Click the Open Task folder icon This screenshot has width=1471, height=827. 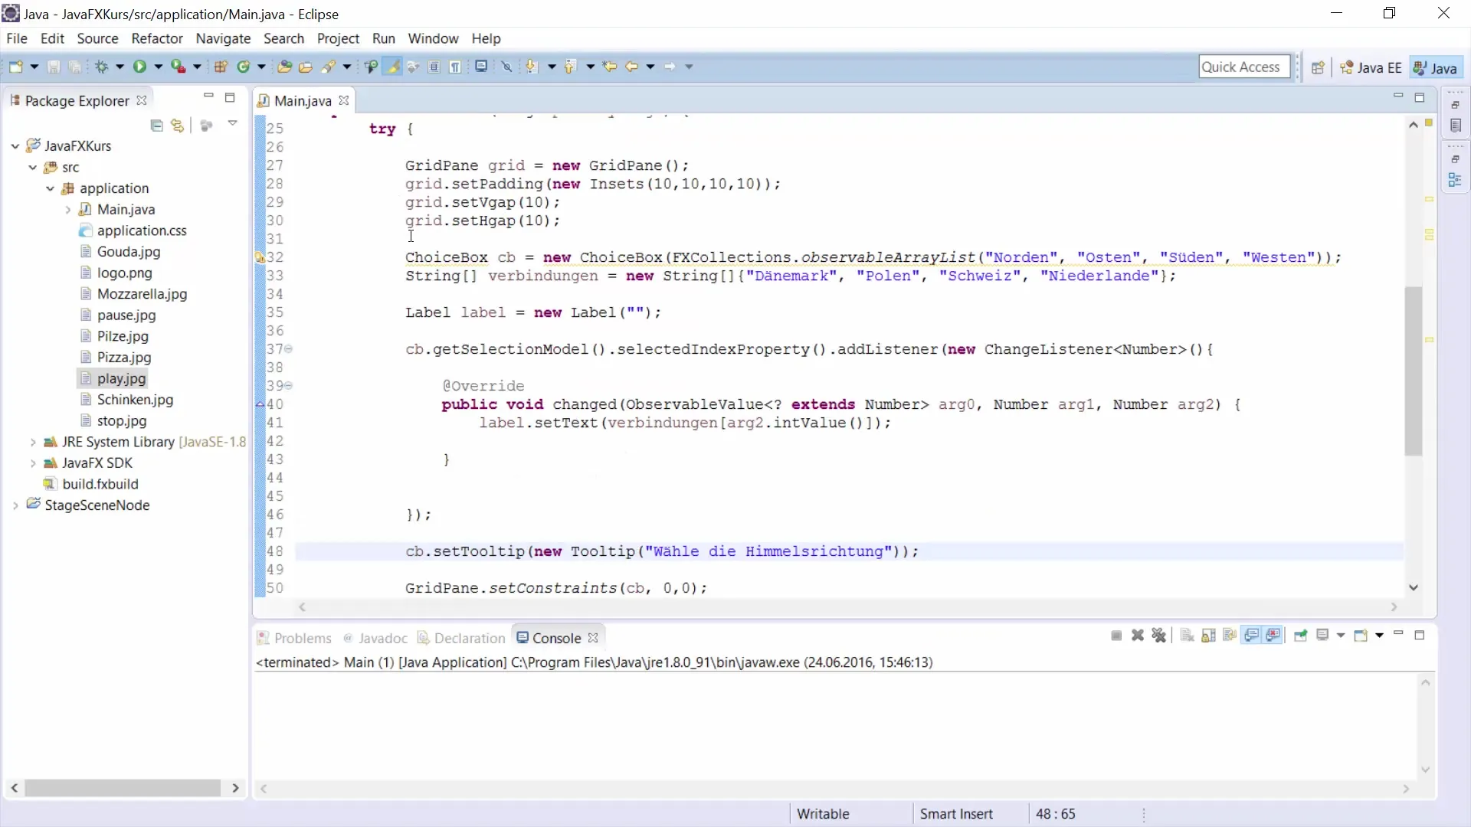[306, 67]
